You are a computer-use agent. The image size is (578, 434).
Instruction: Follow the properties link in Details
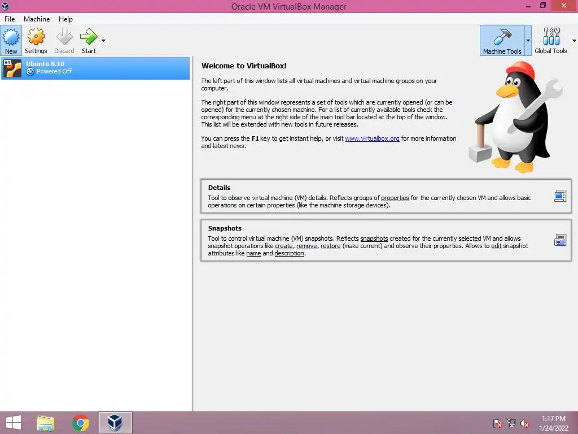395,198
